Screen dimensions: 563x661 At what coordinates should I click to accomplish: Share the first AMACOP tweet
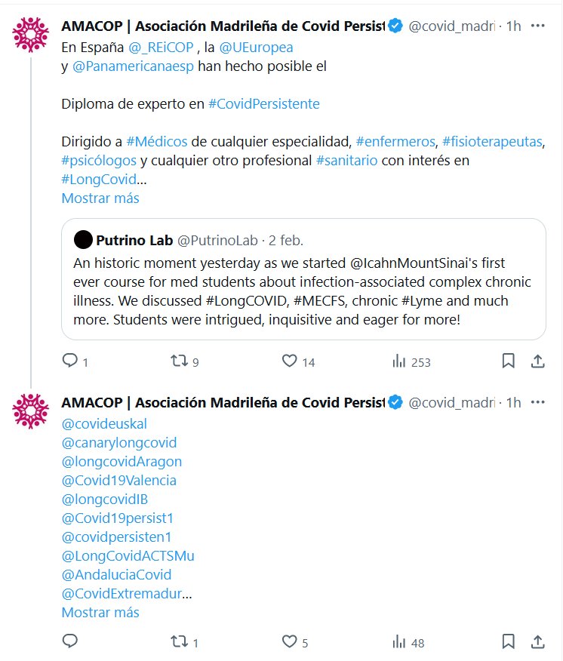(538, 361)
